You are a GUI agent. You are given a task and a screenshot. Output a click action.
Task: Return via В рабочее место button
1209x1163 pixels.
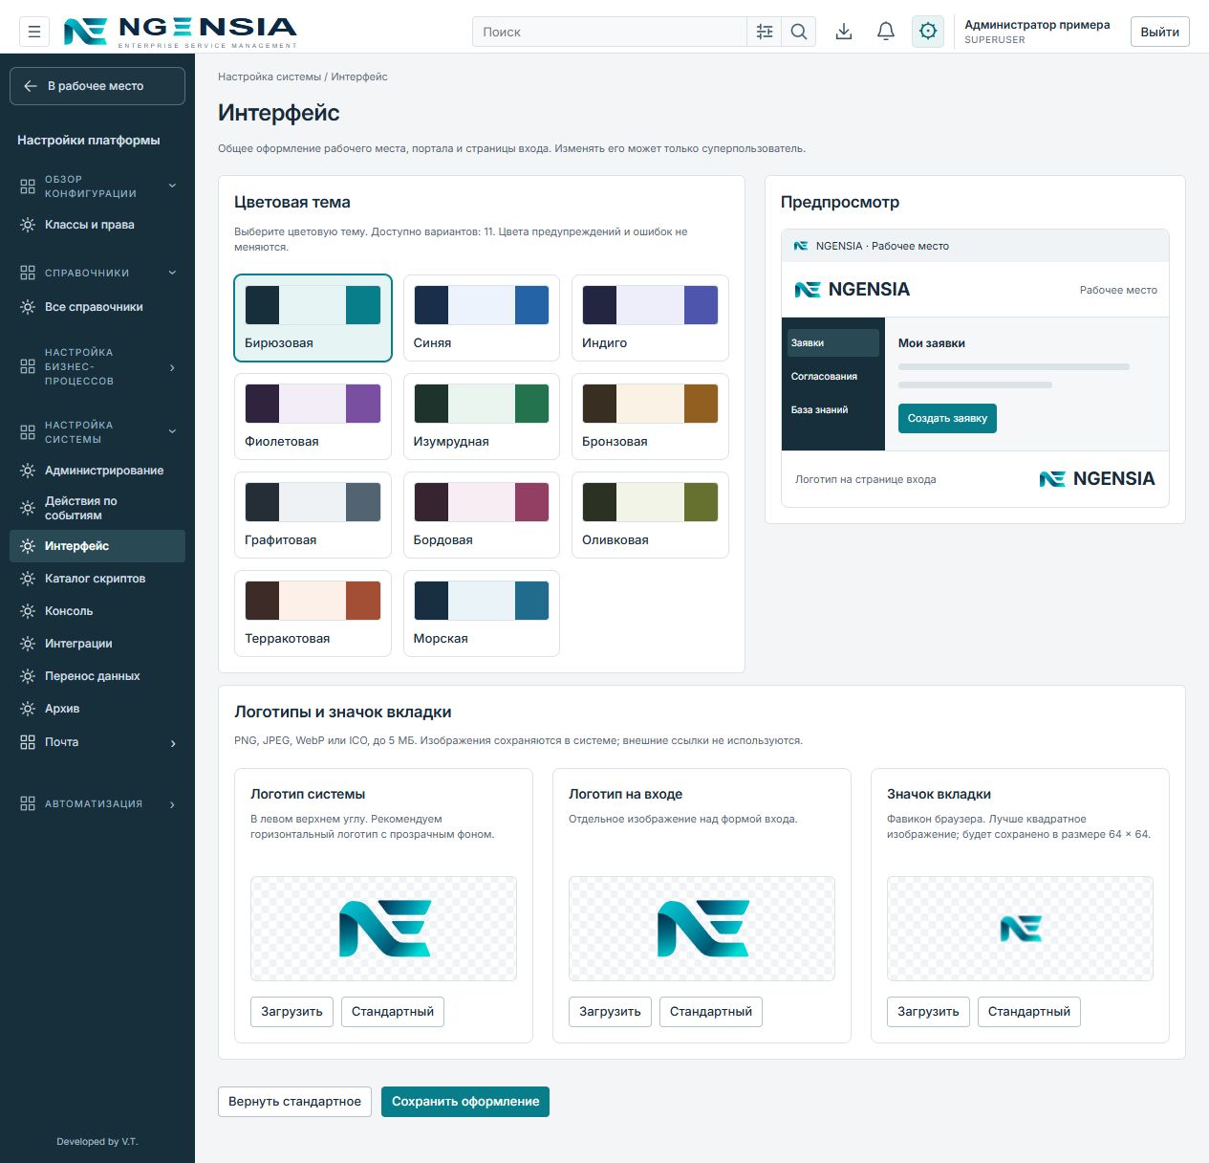pos(97,86)
